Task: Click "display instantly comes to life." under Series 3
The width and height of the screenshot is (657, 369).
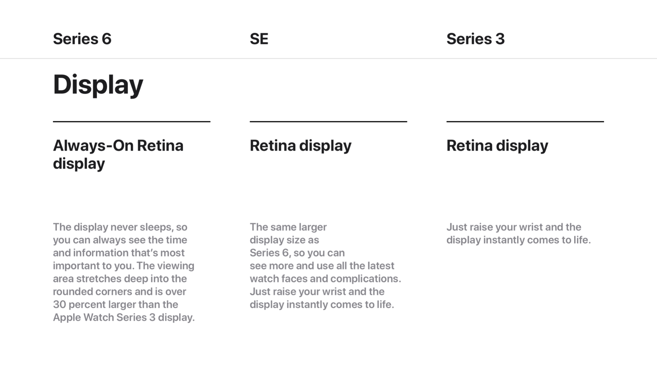Action: tap(518, 240)
